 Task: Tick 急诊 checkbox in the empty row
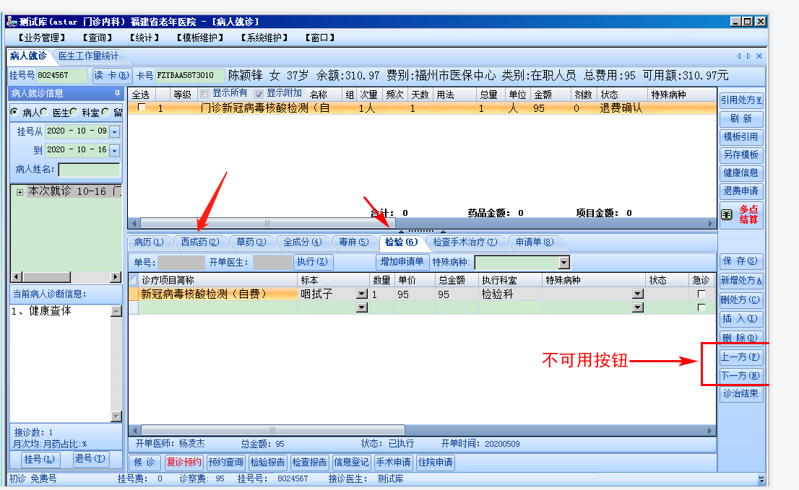point(701,307)
